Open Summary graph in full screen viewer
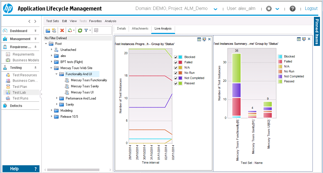323x173 pixels. pos(304,39)
